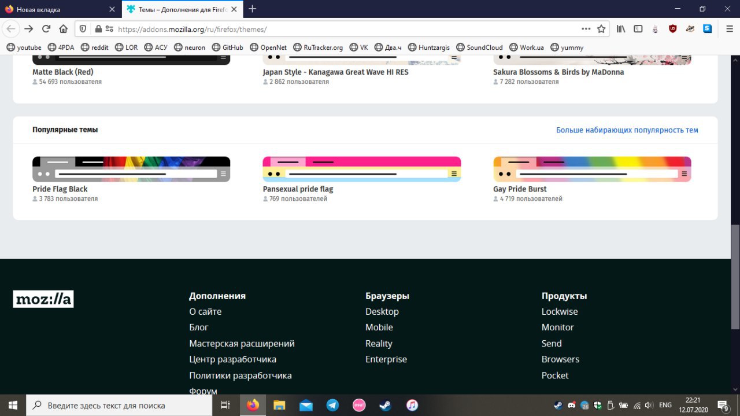Click Sakura Blossoms & Birds by MaDonna title
This screenshot has height=416, width=740.
tap(558, 72)
